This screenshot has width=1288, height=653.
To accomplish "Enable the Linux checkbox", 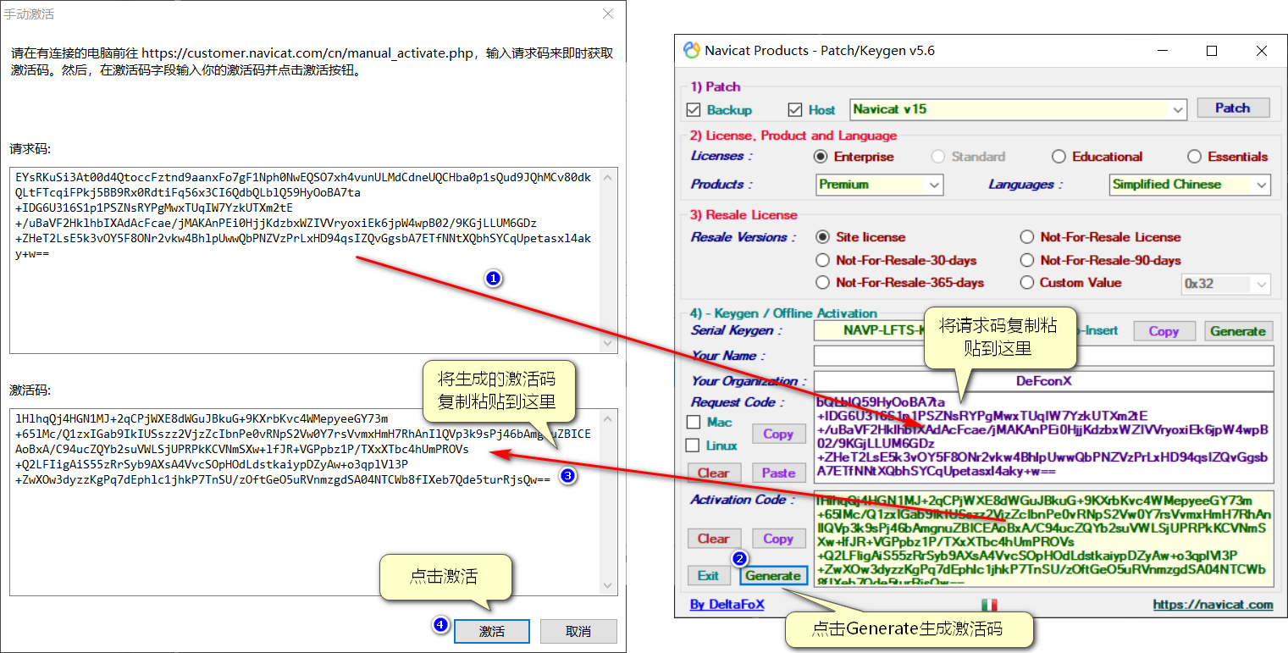I will (x=694, y=445).
